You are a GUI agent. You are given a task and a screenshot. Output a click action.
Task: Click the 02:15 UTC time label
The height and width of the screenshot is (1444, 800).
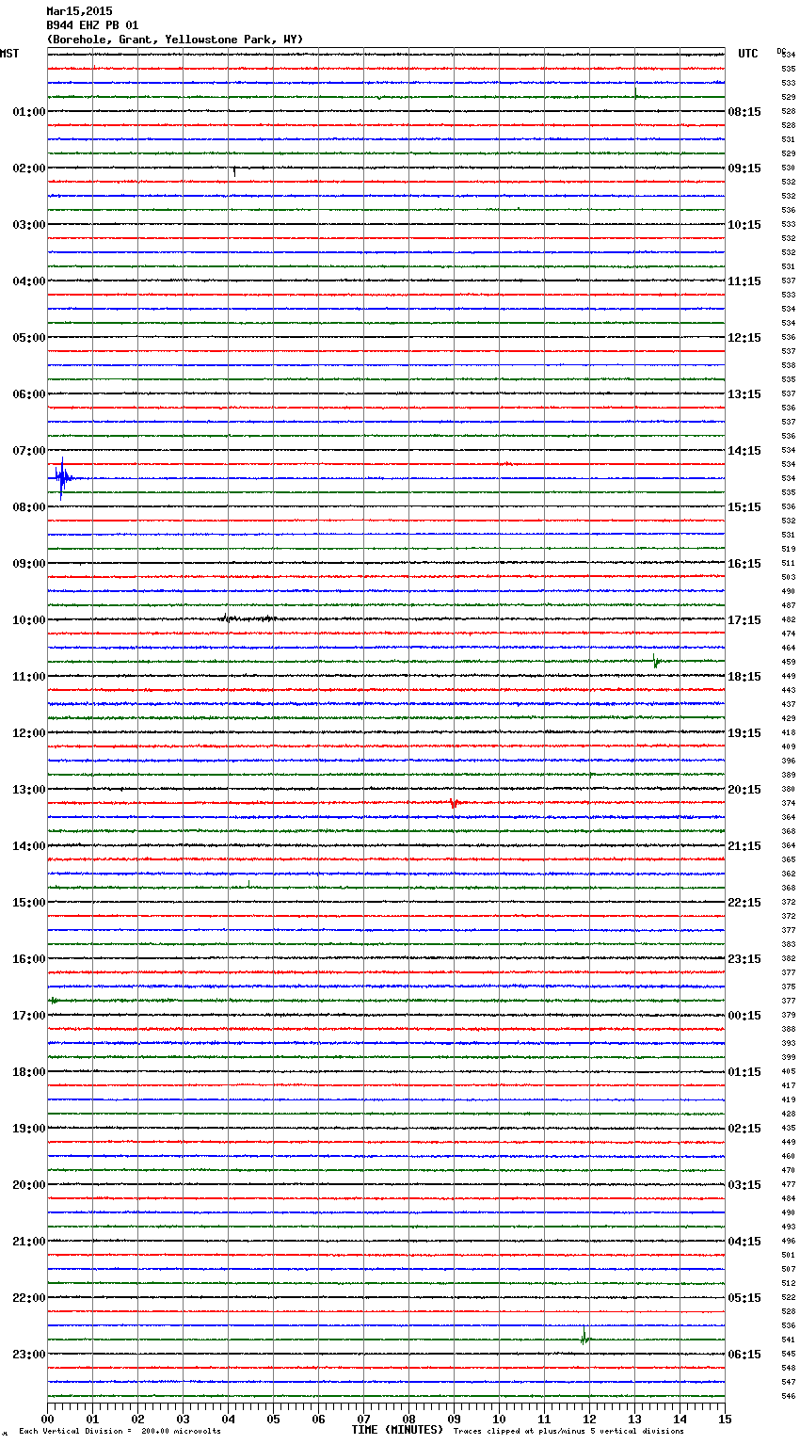point(744,1129)
